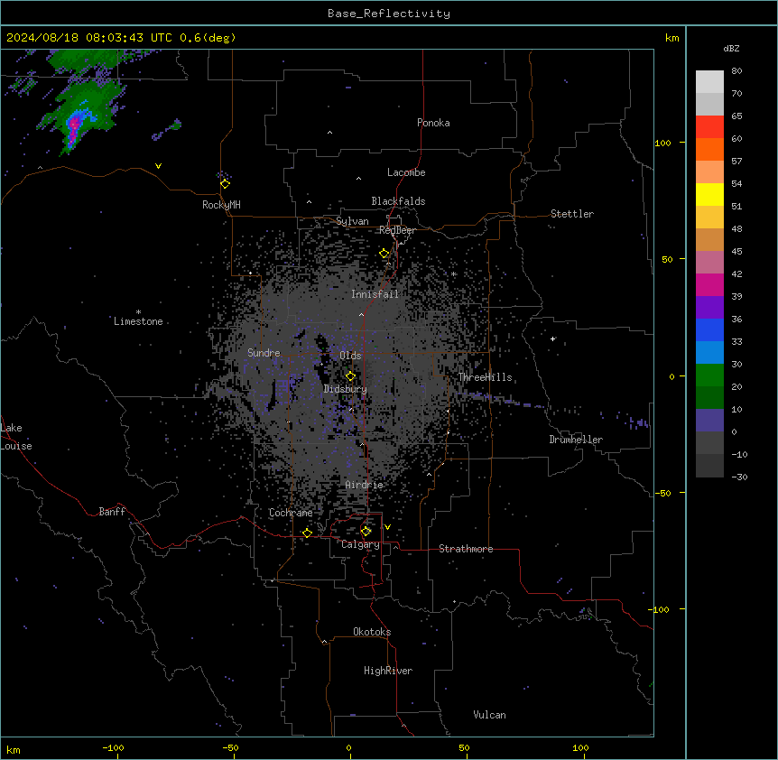
Task: Choose the slate 0-10 dBZ legend swatch
Action: (x=709, y=420)
